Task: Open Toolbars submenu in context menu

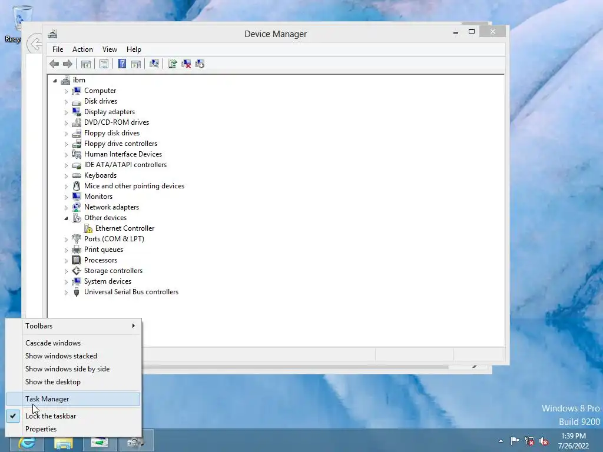Action: click(73, 326)
